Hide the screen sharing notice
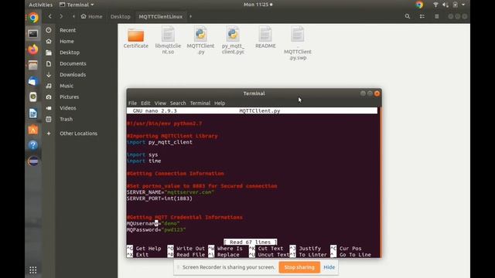 [x=329, y=267]
